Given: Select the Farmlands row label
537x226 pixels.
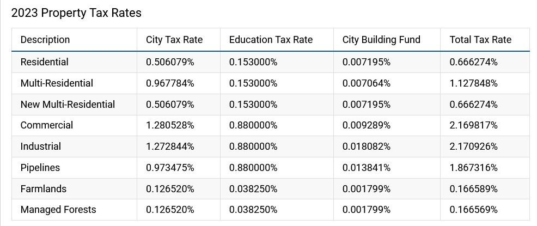Looking at the screenshot, I should 44,189.
